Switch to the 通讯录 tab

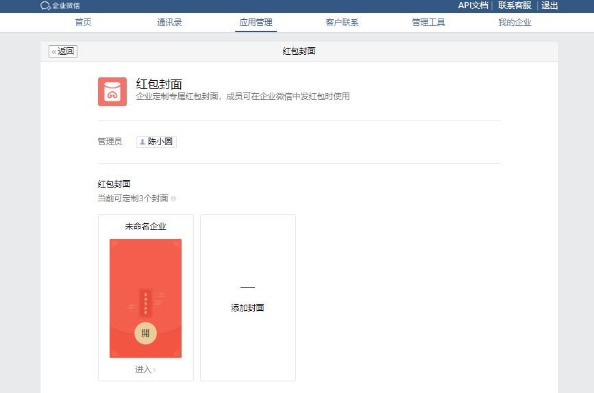pyautogui.click(x=169, y=22)
